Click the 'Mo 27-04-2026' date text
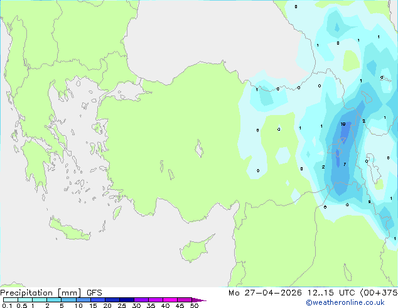Image resolution: width=398 pixels, height=308 pixels. click(265, 293)
